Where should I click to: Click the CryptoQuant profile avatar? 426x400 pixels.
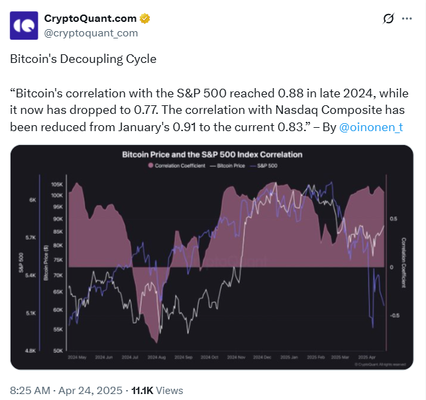click(23, 26)
